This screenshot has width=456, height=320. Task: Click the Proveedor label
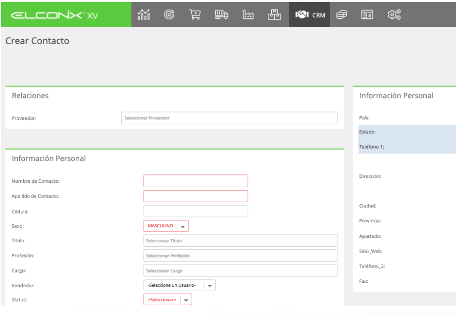coord(24,118)
